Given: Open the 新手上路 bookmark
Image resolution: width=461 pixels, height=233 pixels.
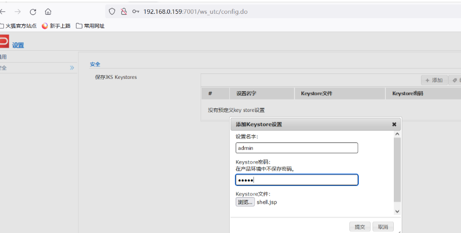Looking at the screenshot, I should click(x=56, y=26).
